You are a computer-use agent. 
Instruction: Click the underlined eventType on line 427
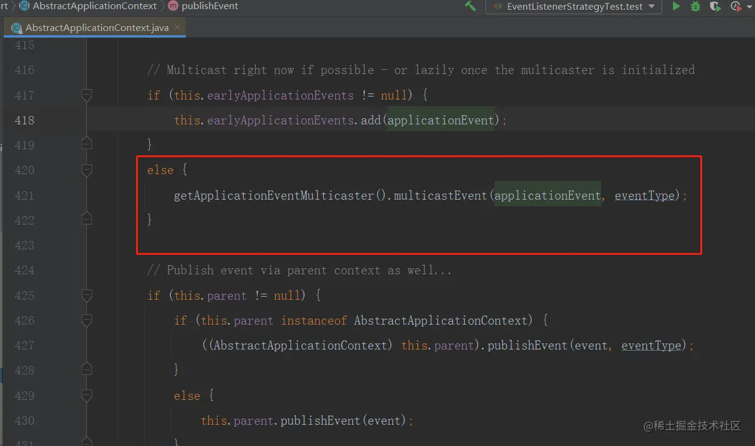(651, 345)
